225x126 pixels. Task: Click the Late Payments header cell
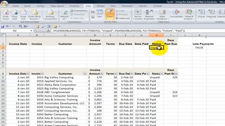coord(203,44)
